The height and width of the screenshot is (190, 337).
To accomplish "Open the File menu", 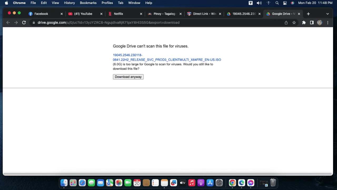I will (33, 3).
